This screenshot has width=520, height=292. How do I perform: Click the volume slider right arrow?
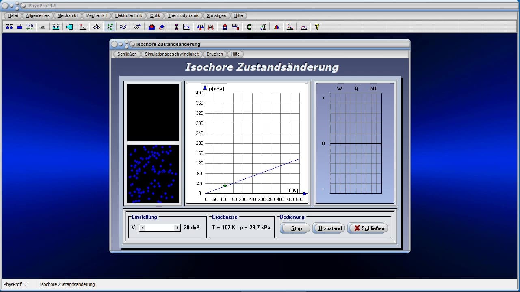(x=177, y=228)
